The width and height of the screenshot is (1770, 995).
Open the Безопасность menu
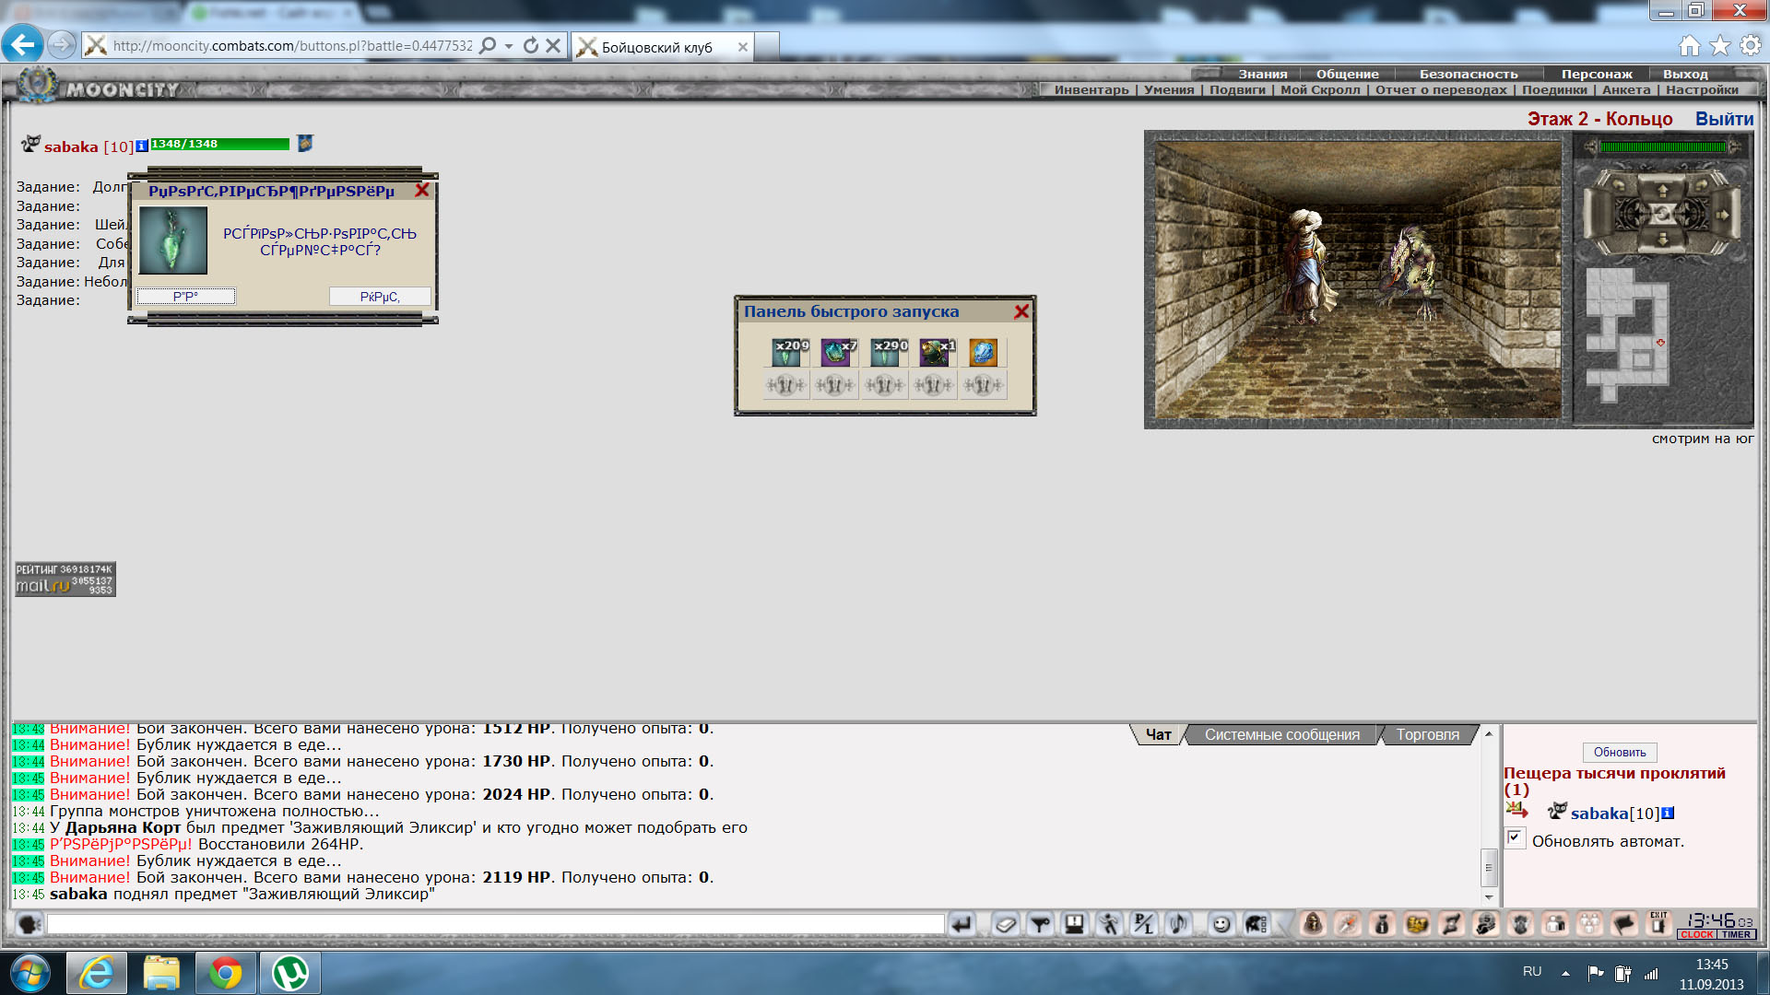(1469, 74)
